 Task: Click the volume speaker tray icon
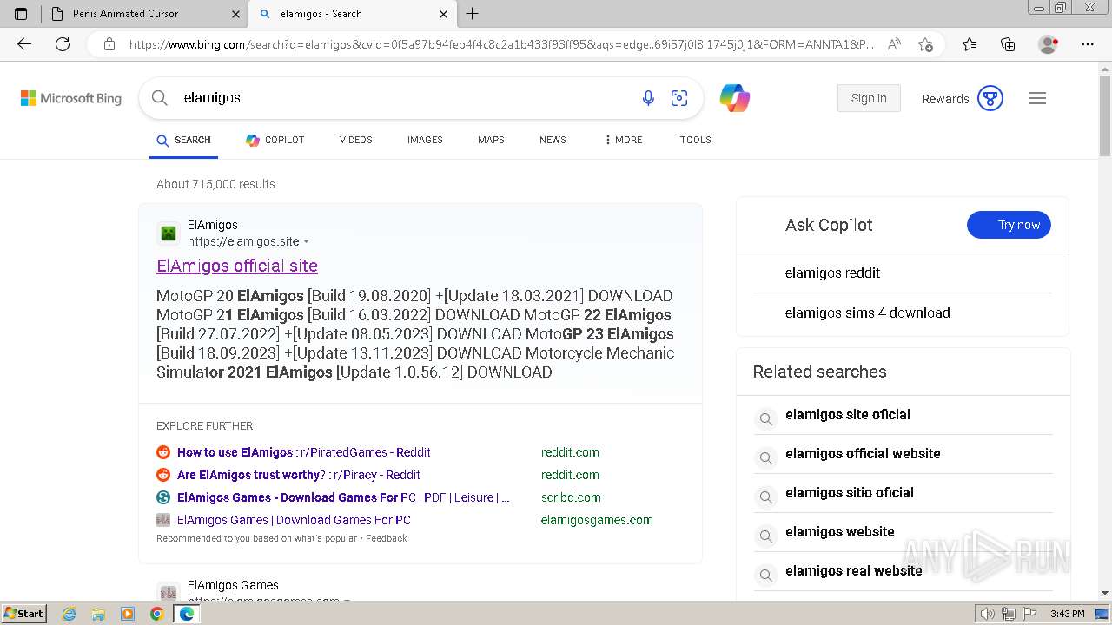[987, 614]
